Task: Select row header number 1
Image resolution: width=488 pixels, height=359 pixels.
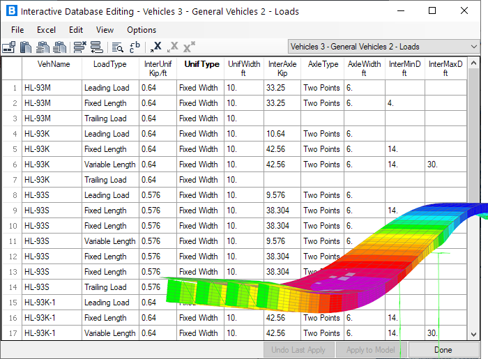Action: [x=12, y=88]
